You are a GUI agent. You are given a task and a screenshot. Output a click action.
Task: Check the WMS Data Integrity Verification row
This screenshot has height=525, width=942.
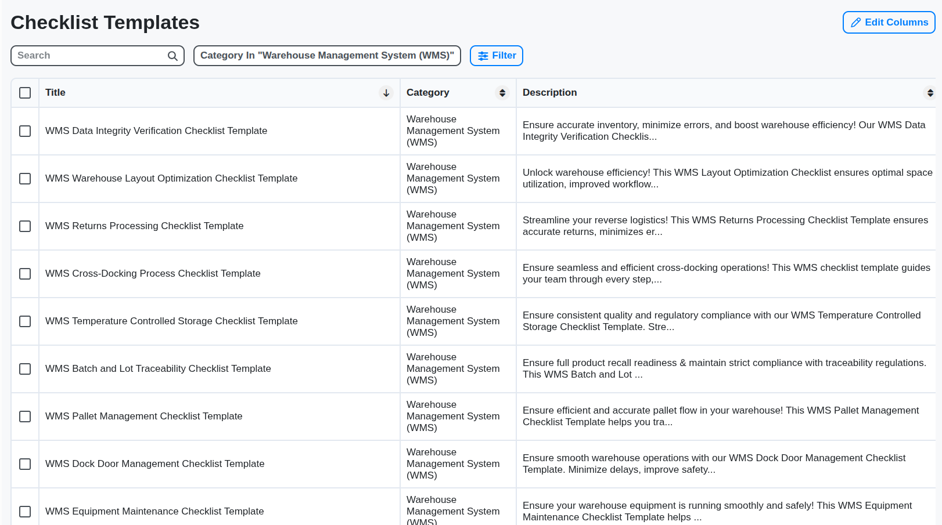[25, 131]
